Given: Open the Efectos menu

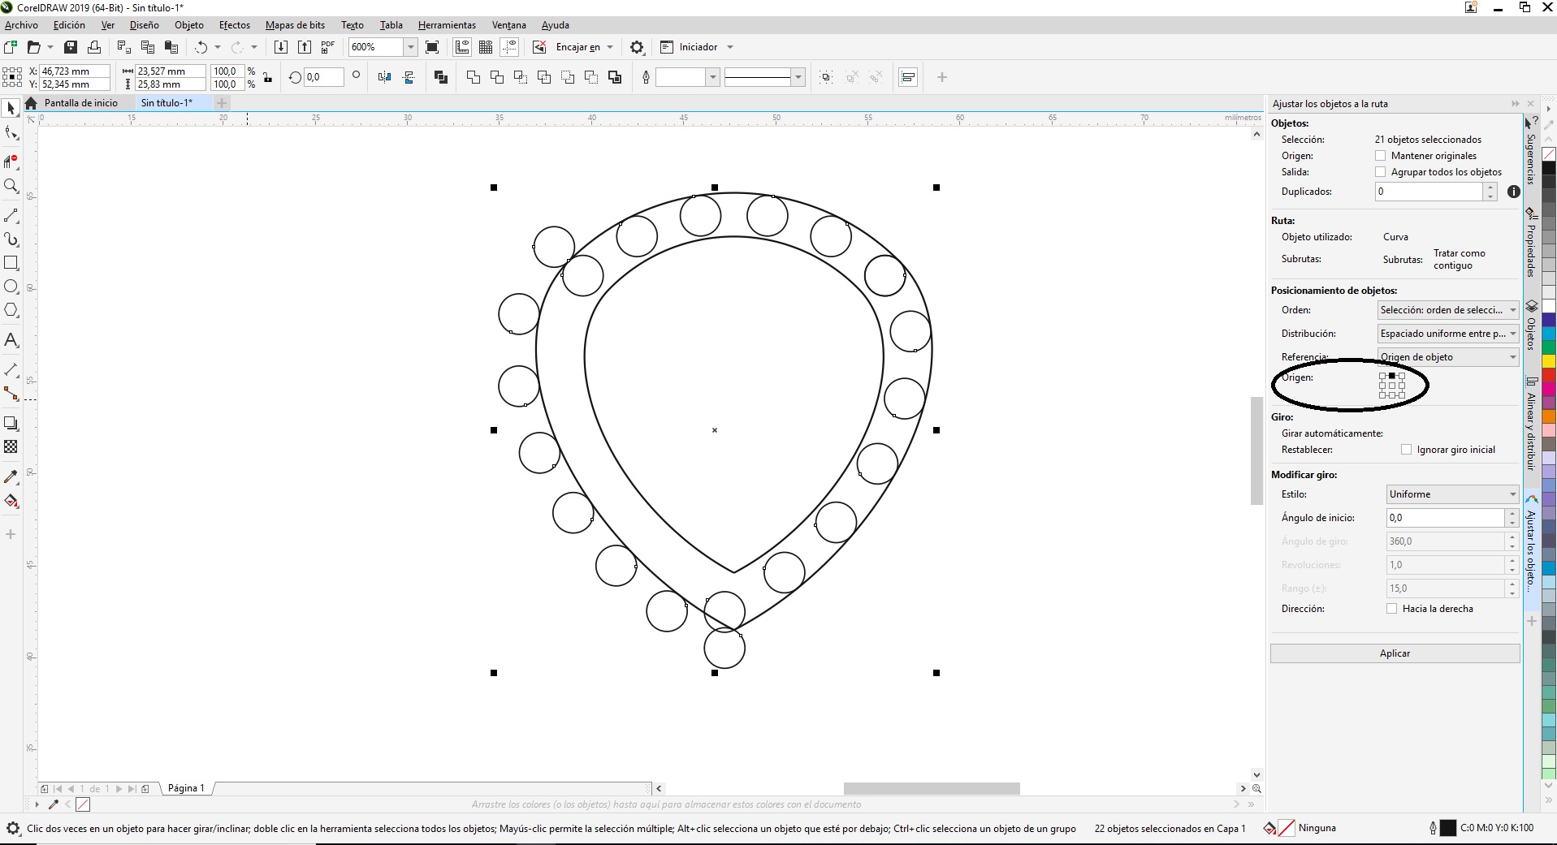Looking at the screenshot, I should (234, 25).
